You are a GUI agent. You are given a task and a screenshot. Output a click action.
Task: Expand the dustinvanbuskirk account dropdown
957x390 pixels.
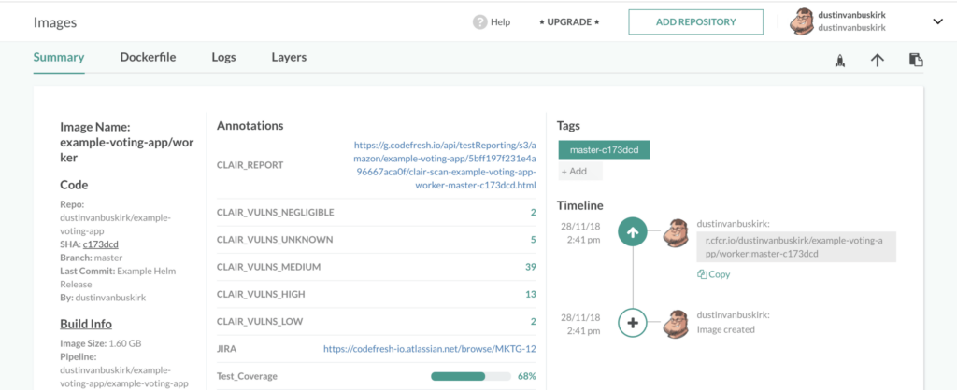(937, 21)
